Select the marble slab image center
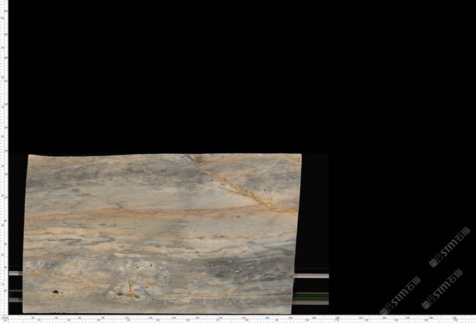The height and width of the screenshot is (323, 476). [161, 233]
